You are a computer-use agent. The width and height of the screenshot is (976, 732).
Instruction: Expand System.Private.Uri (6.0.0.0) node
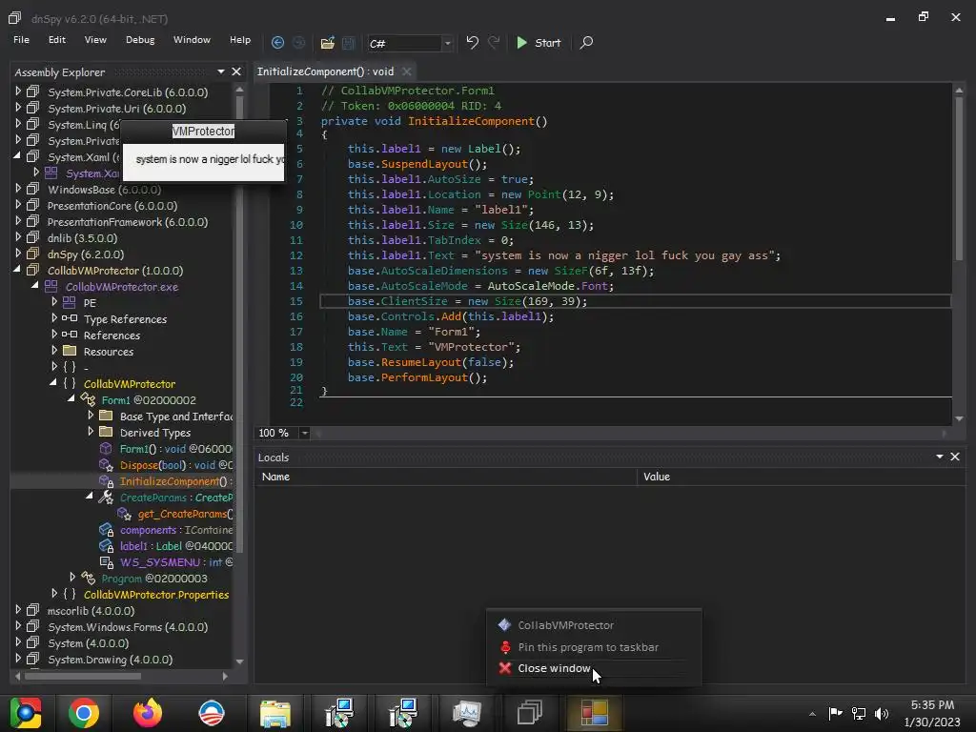[18, 108]
